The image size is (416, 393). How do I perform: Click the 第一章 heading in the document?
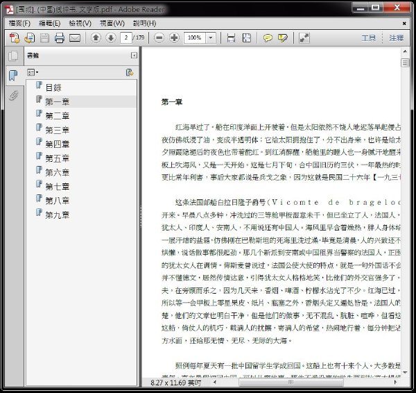pos(172,102)
